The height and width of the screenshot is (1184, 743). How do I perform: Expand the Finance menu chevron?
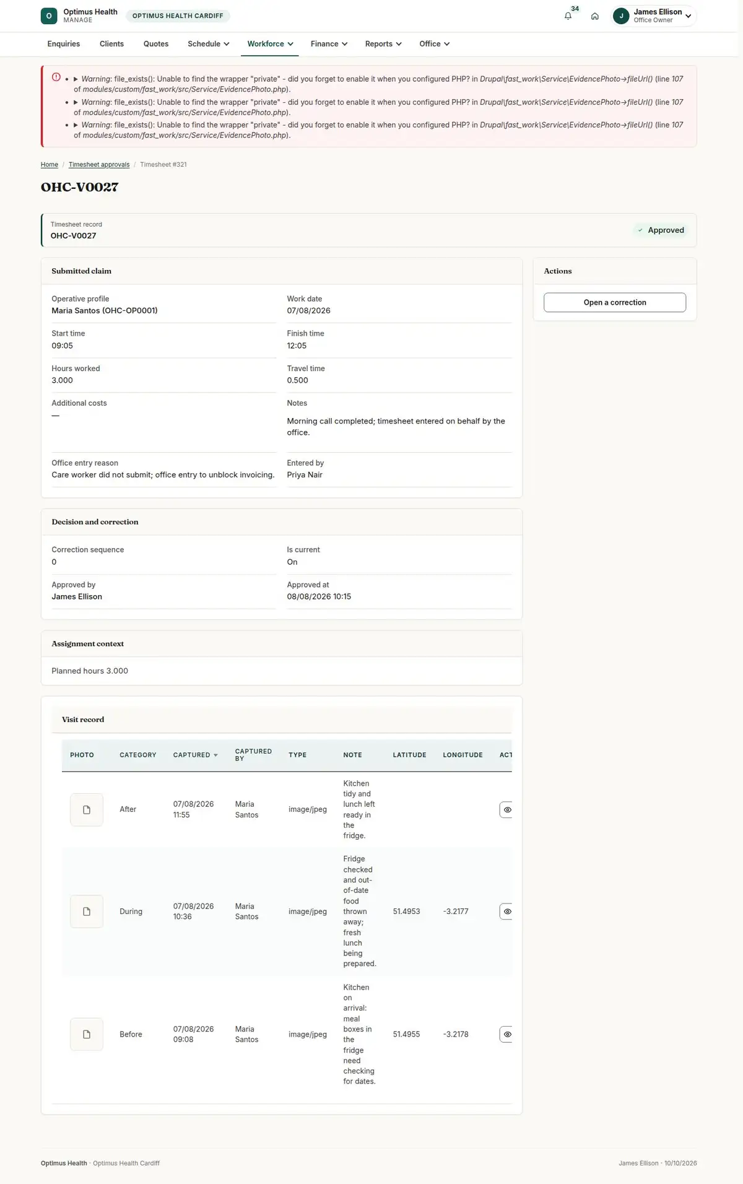[344, 44]
